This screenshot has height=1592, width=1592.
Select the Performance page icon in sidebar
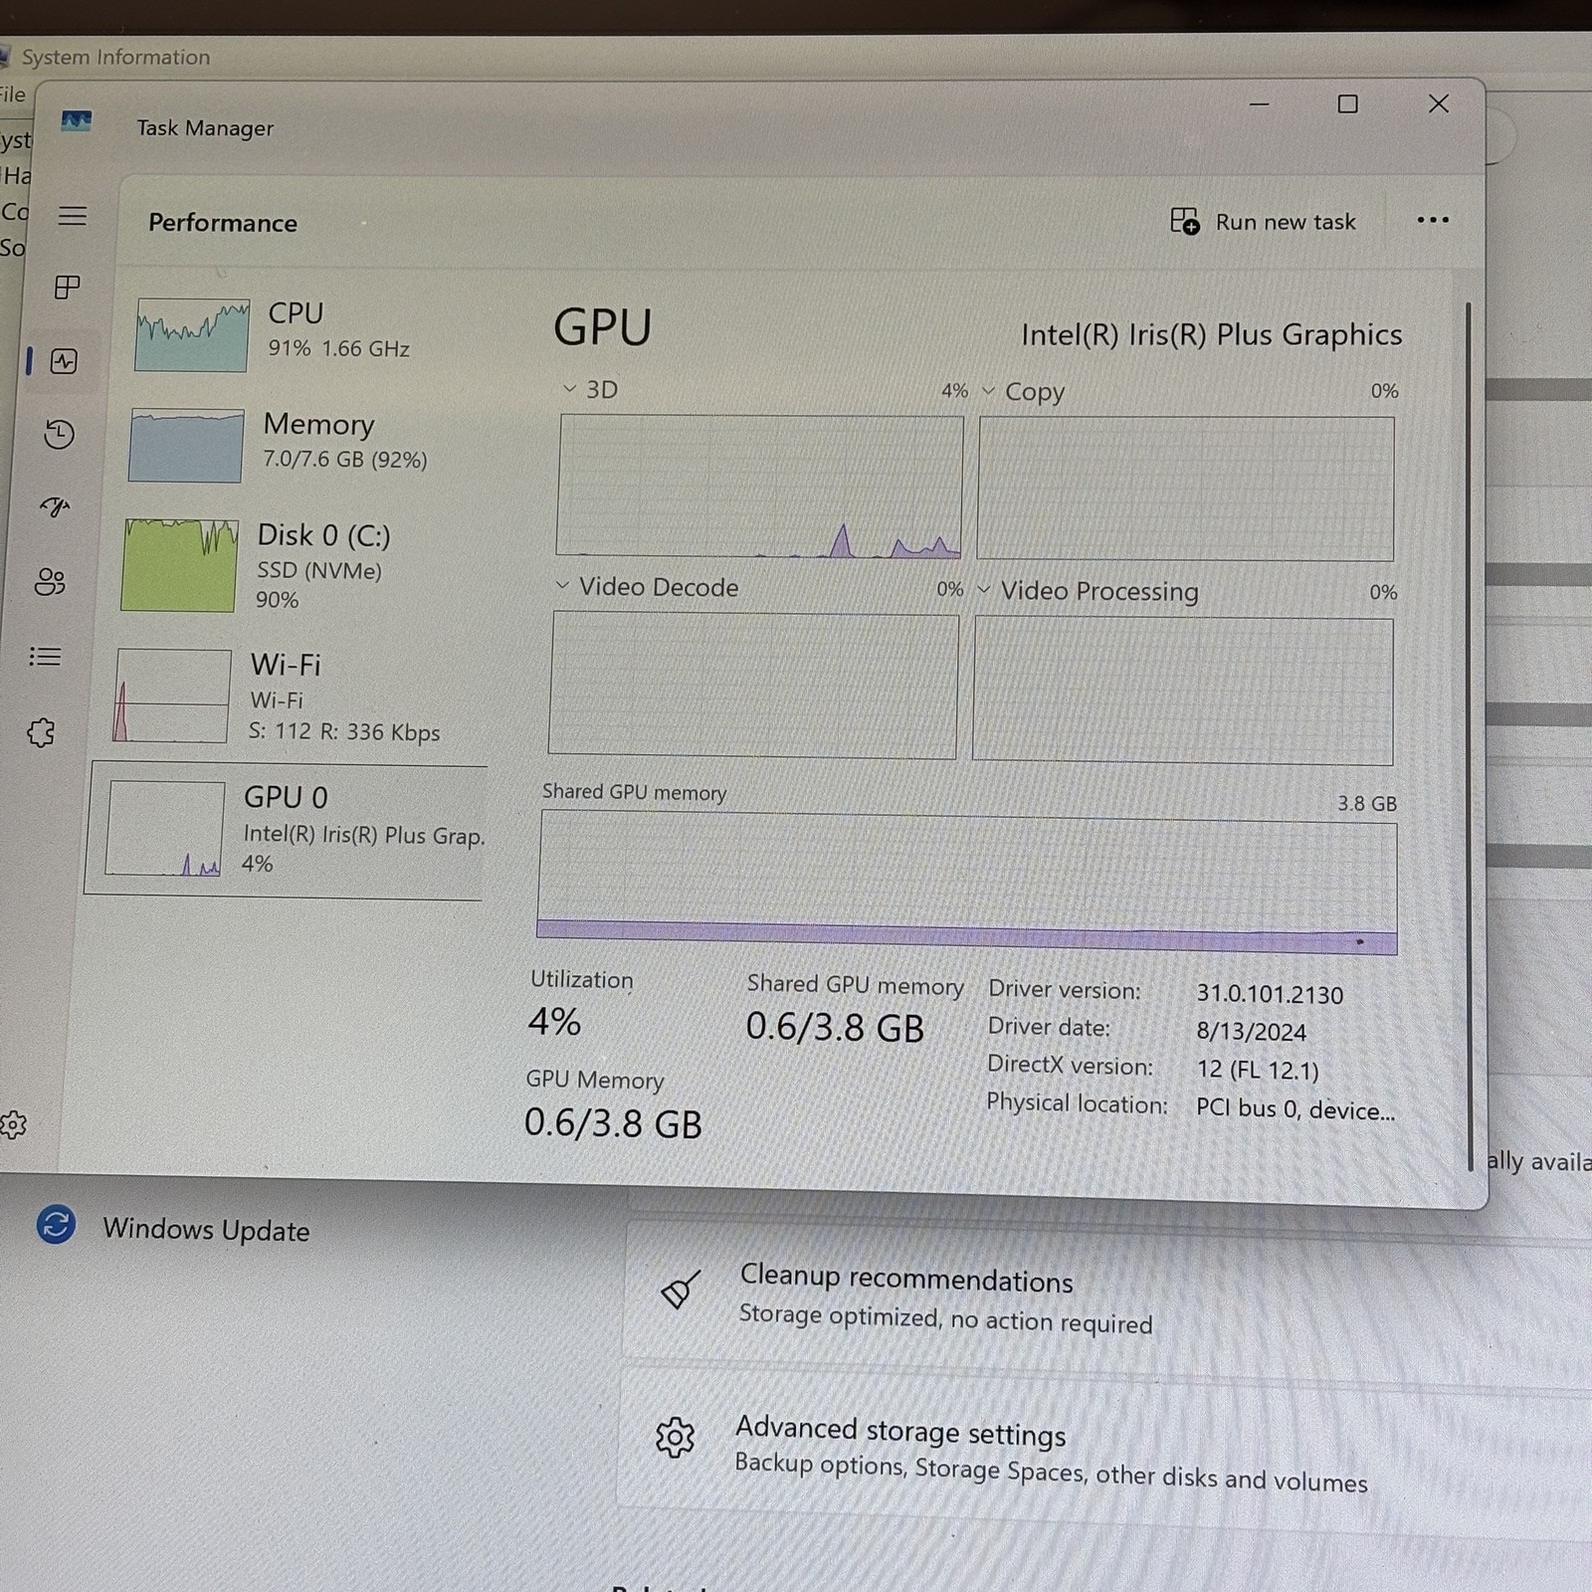coord(64,361)
